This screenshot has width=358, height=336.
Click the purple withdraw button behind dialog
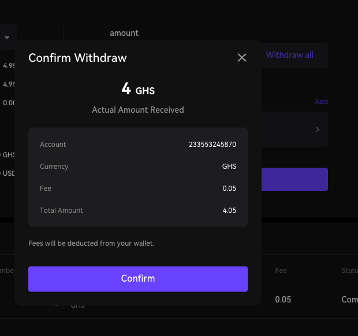click(x=294, y=179)
